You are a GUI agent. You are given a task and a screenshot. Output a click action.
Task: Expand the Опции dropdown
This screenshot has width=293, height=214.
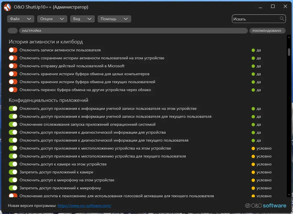tap(52, 19)
